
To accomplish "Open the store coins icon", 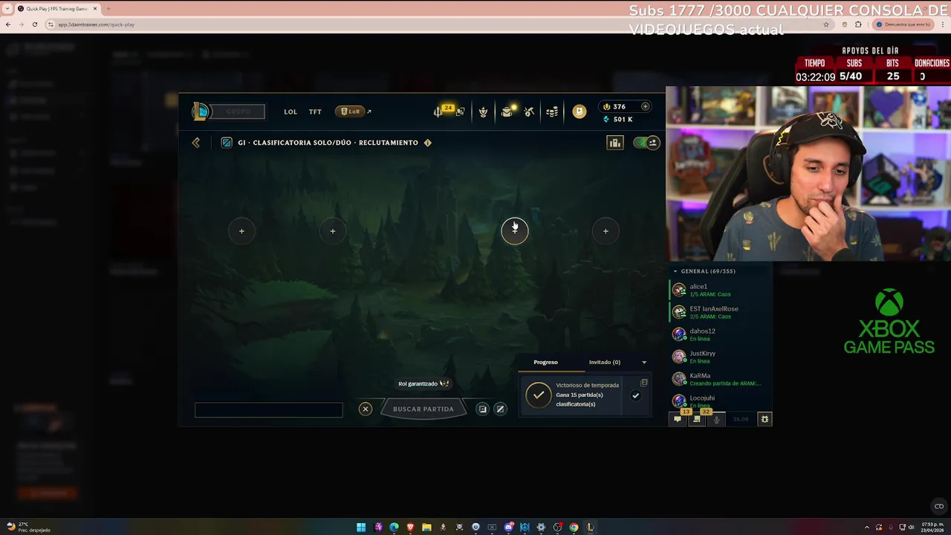I will [x=552, y=111].
